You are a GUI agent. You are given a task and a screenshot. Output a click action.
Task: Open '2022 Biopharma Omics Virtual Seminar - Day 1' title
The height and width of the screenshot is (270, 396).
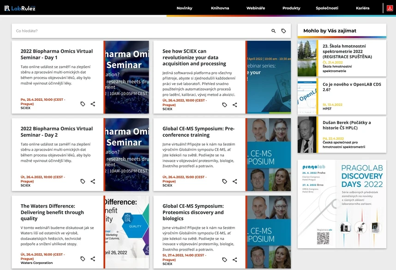coord(57,54)
